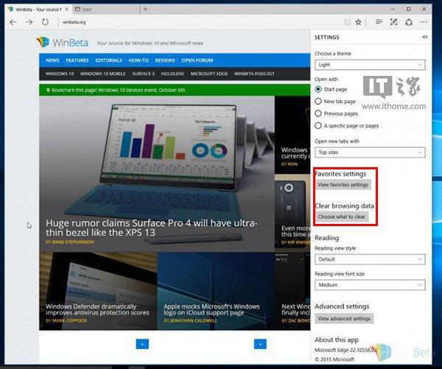Viewport: 442px width, 369px height.
Task: Open the Choose a theme dropdown
Action: (x=370, y=65)
